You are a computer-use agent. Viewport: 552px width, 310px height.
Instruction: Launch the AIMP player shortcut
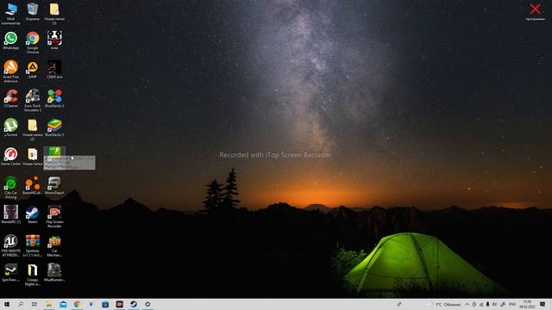33,70
